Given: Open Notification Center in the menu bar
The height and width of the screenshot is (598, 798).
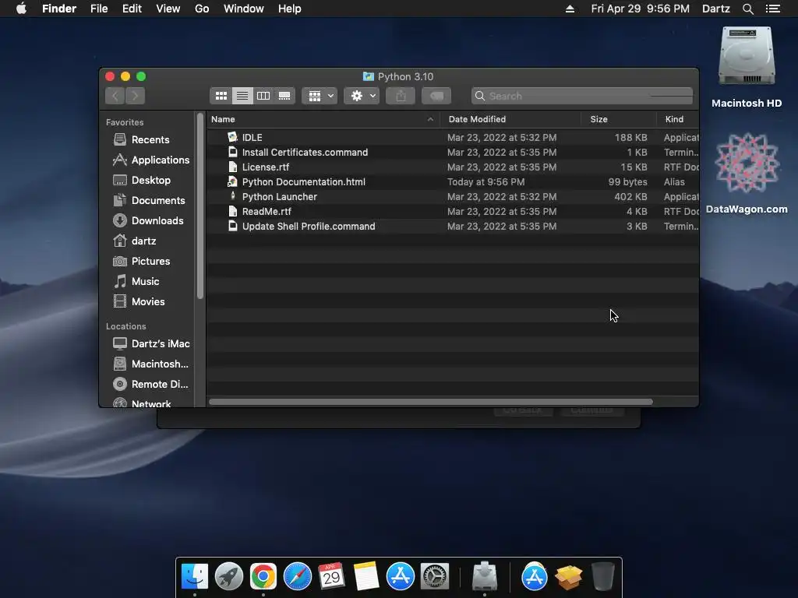Looking at the screenshot, I should [x=773, y=9].
